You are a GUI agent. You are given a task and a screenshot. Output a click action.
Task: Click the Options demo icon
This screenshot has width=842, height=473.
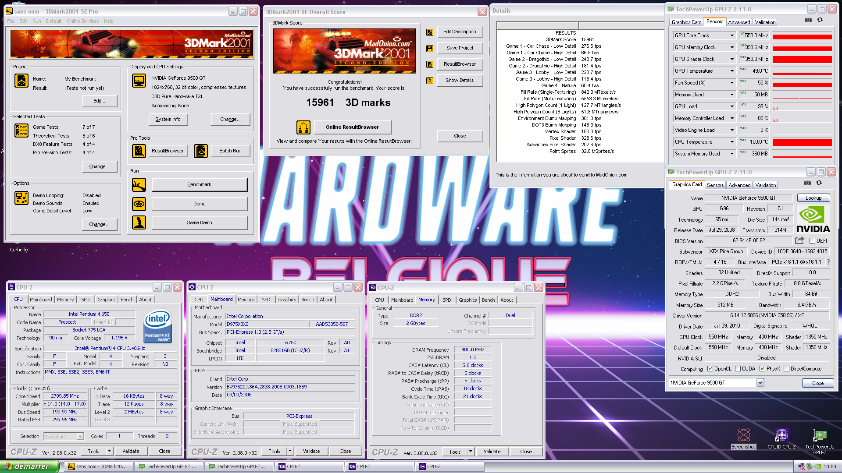point(21,198)
